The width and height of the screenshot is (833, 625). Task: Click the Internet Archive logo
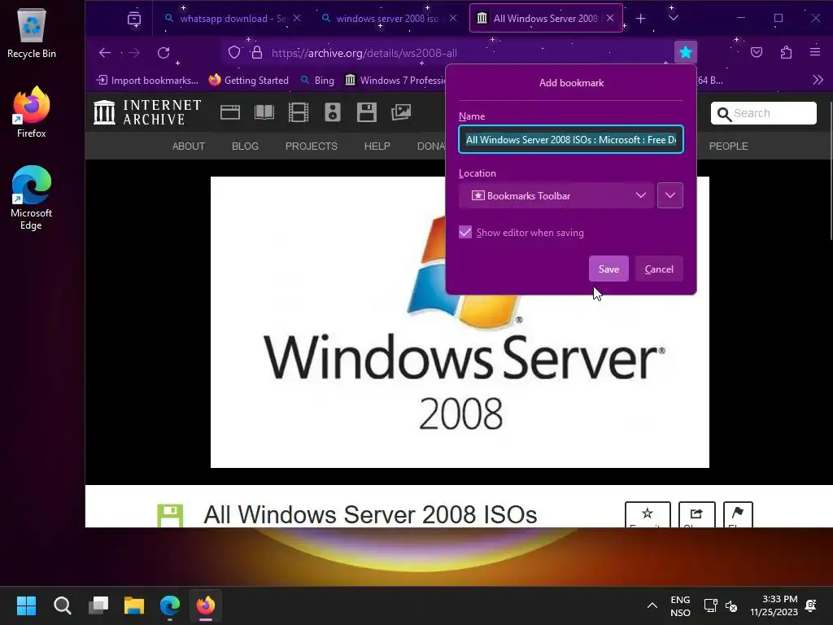[147, 112]
